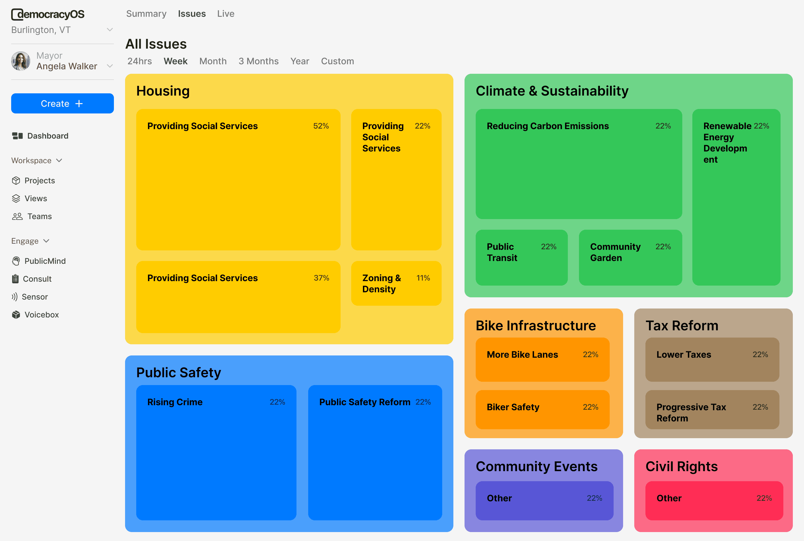Open Consult via its clipboard icon
This screenshot has width=804, height=541.
tap(15, 279)
